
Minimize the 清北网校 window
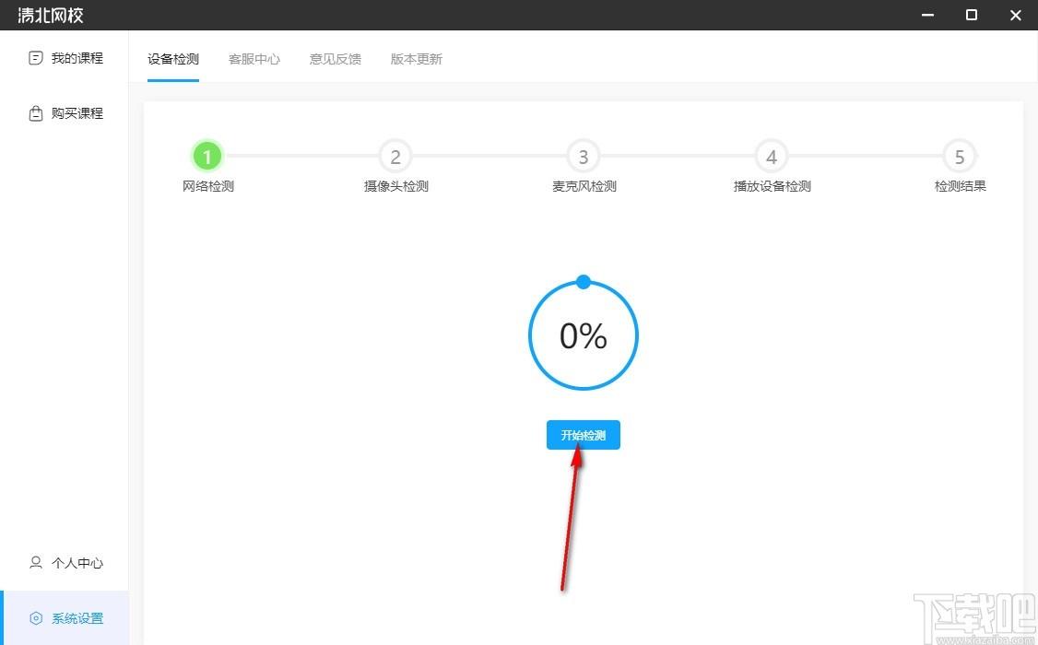click(927, 15)
